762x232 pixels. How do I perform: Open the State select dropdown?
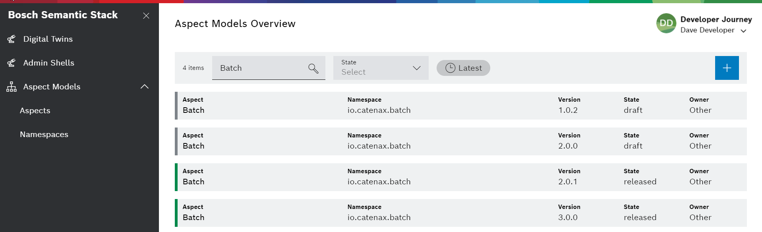381,68
